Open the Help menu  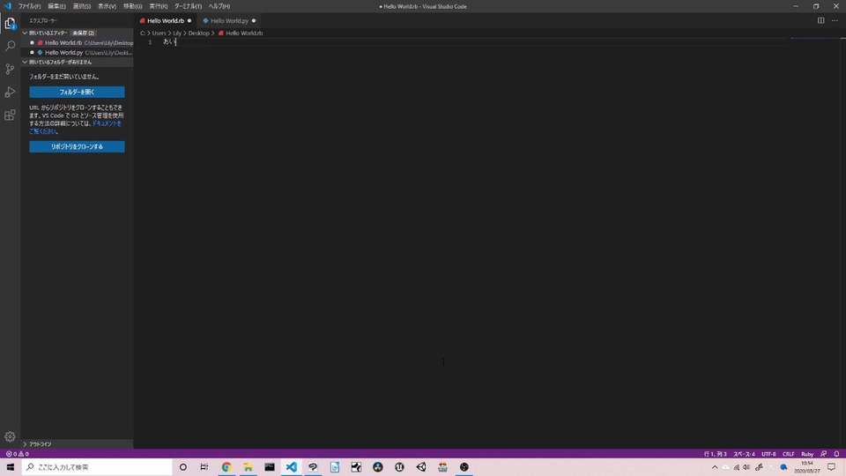click(219, 6)
